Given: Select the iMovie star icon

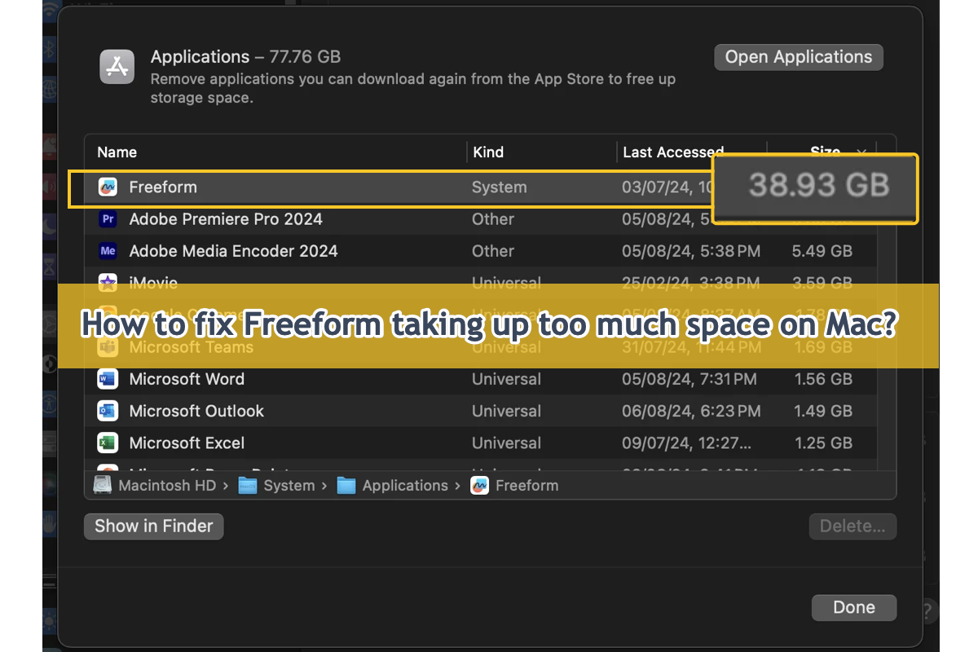Looking at the screenshot, I should tap(108, 283).
